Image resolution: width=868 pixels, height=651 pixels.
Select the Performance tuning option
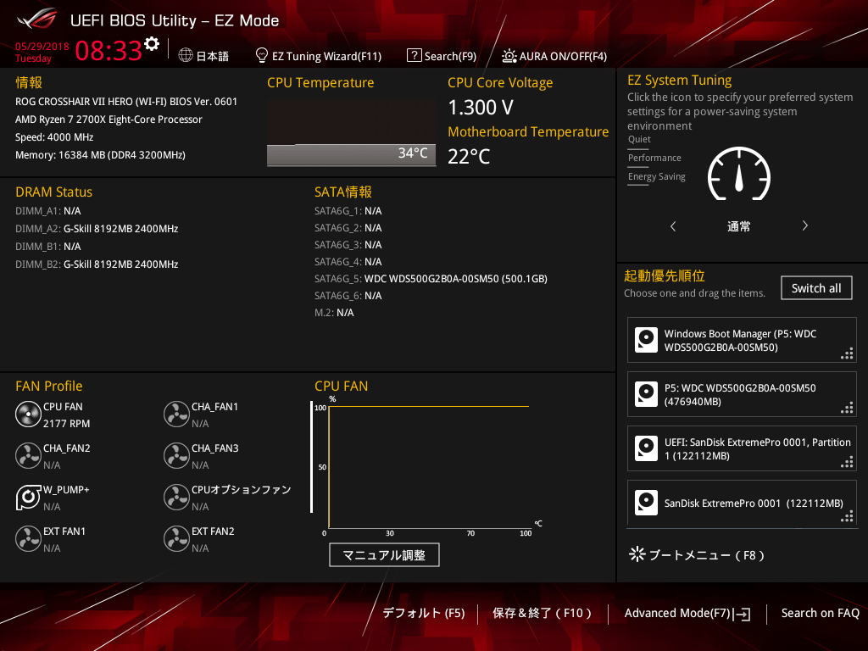(x=654, y=158)
